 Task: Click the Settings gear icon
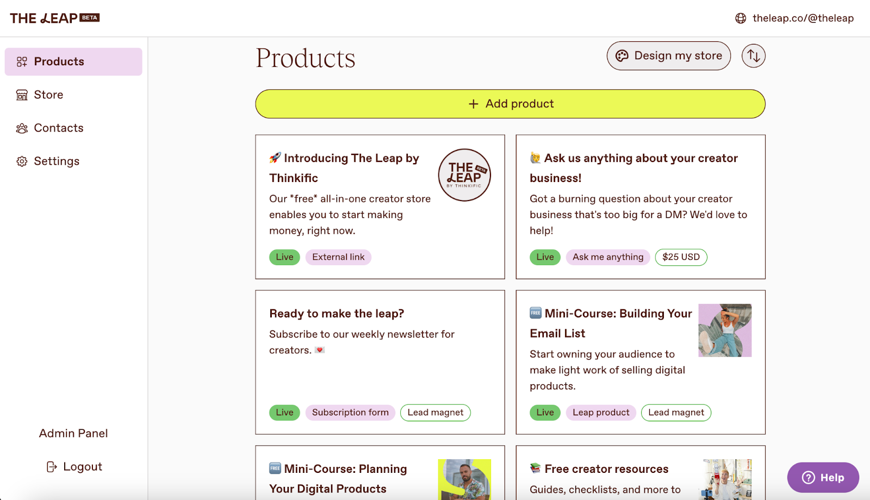[22, 161]
